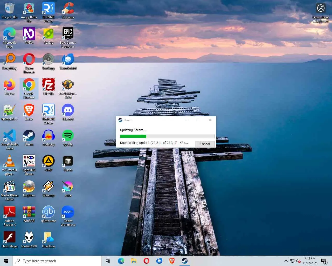Click the green Steam update progress bar
Viewport: 332px width, 266px height.
[x=167, y=136]
